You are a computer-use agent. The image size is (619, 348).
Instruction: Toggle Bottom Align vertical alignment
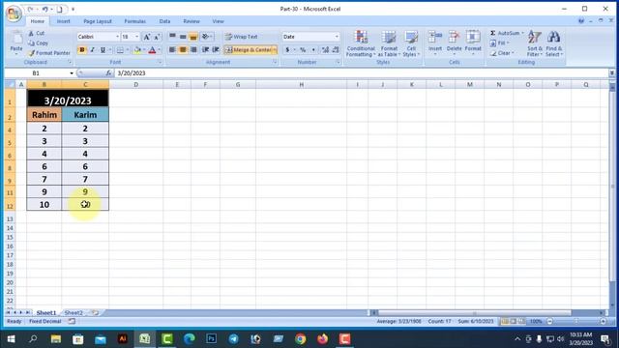coord(193,37)
